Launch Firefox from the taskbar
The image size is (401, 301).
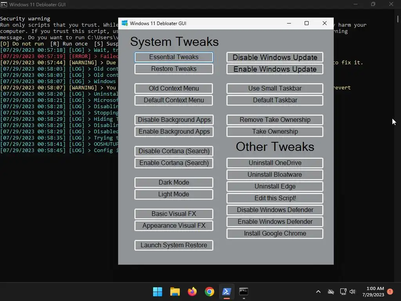pos(192,292)
